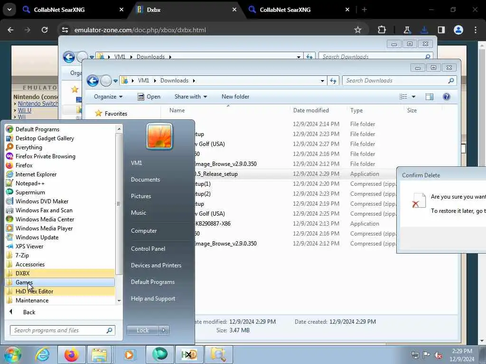This screenshot has height=364, width=486.
Task: Focus the Search programs and files box
Action: (x=62, y=330)
